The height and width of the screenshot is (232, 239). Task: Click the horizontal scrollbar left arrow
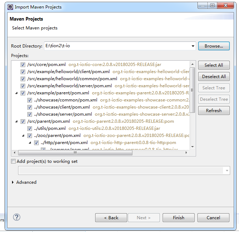[15, 153]
